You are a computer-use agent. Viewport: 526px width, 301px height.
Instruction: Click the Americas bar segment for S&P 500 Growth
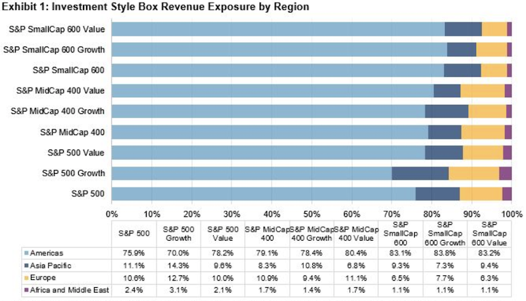[252, 173]
